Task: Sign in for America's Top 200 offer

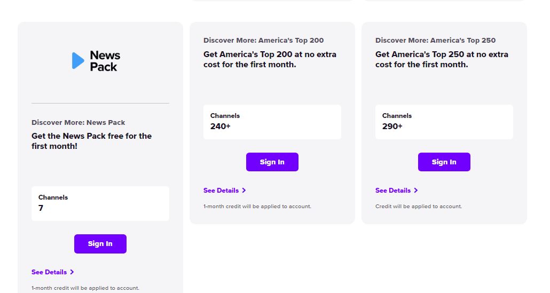Action: tap(272, 162)
